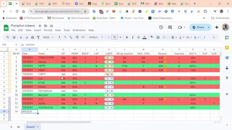
Task: Decrease decimal places
Action: click(x=71, y=37)
